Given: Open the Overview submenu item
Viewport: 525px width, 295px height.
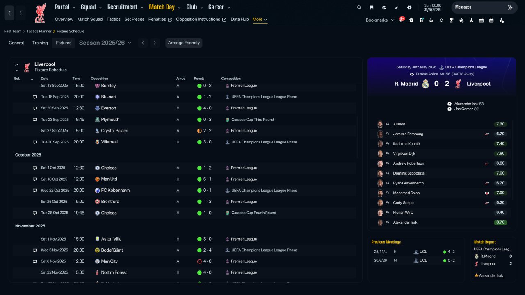Looking at the screenshot, I should [x=64, y=19].
